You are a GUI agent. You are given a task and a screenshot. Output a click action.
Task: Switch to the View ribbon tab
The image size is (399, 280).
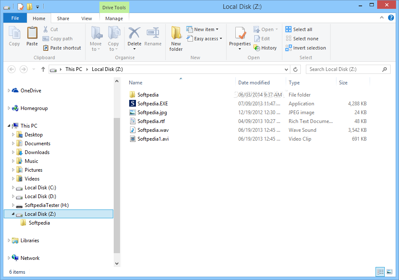pyautogui.click(x=86, y=18)
